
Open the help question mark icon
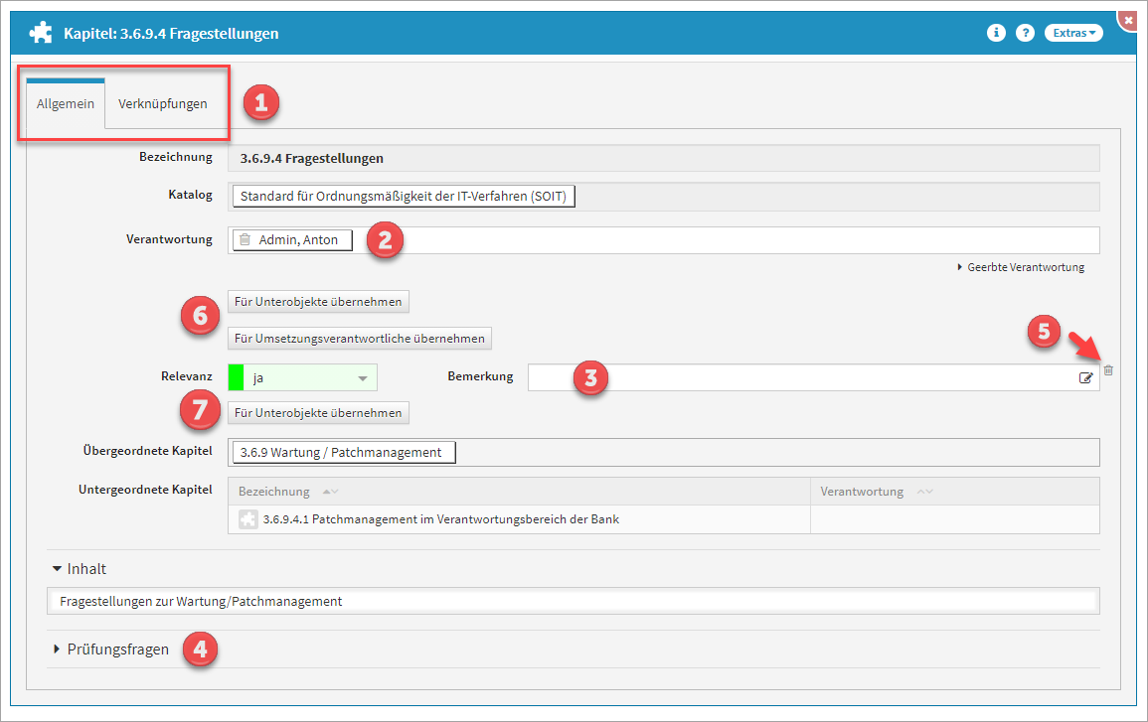1025,33
